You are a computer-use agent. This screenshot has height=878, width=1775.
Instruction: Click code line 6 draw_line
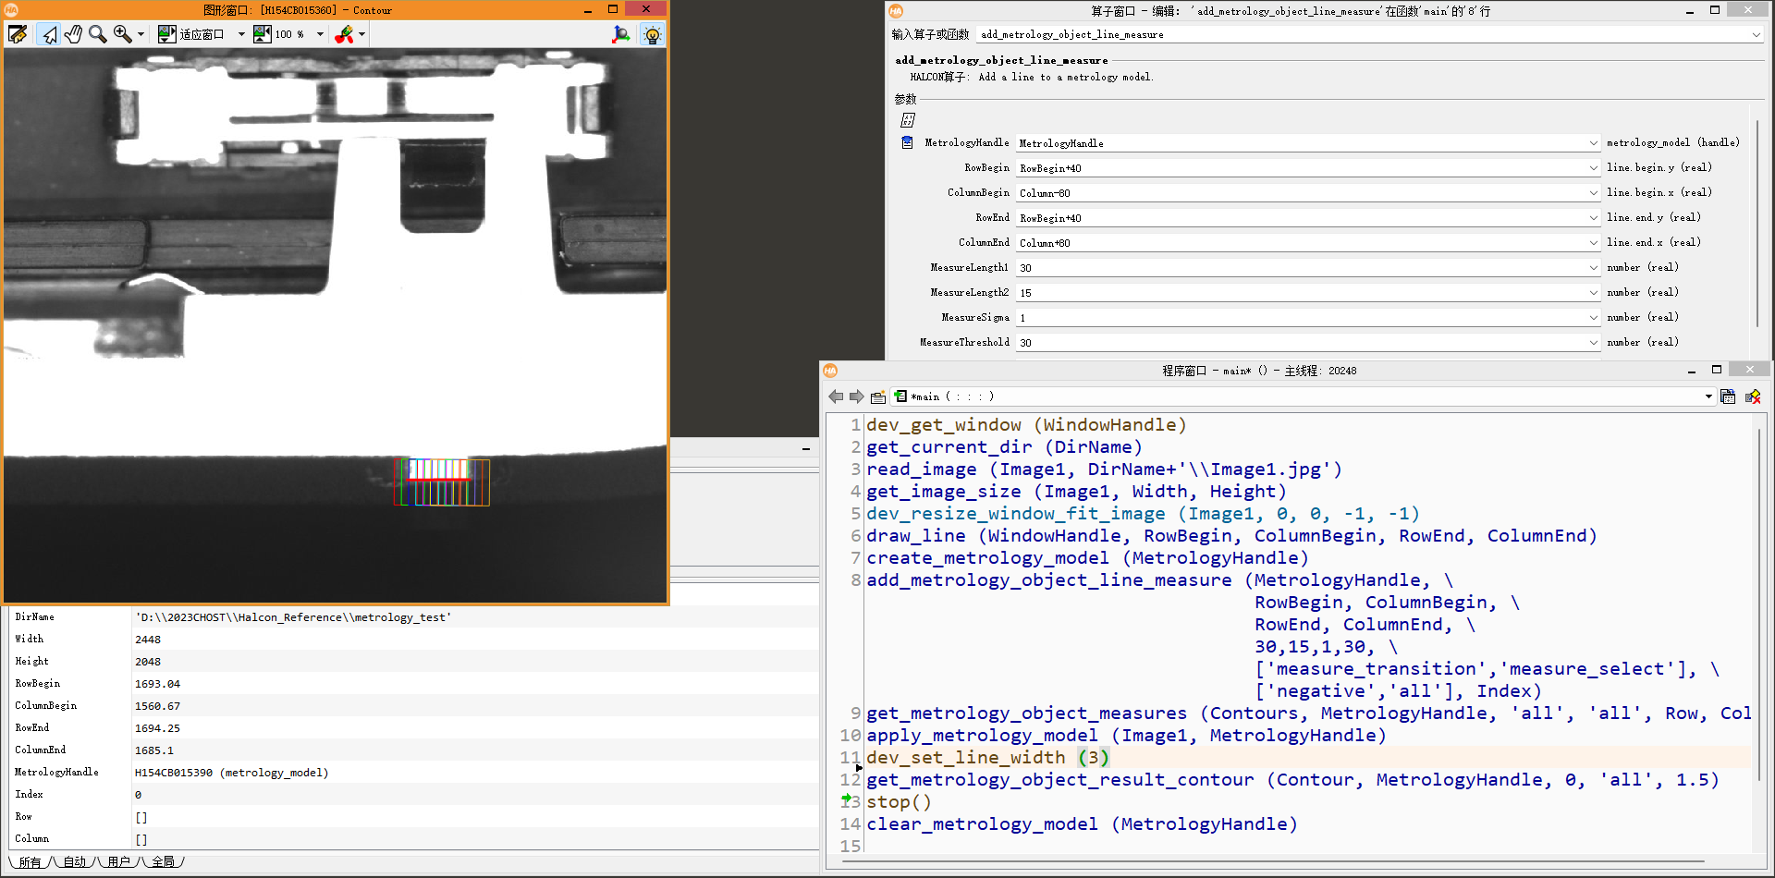pos(1230,536)
